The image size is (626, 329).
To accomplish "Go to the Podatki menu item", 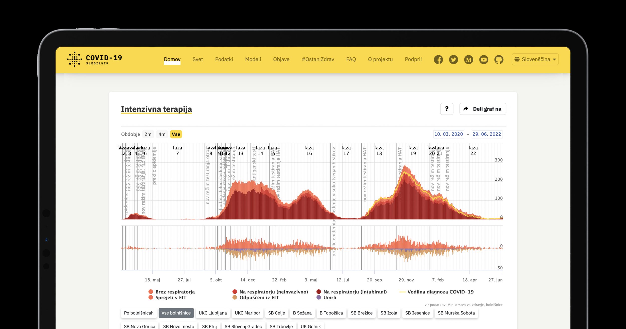I will tap(224, 59).
